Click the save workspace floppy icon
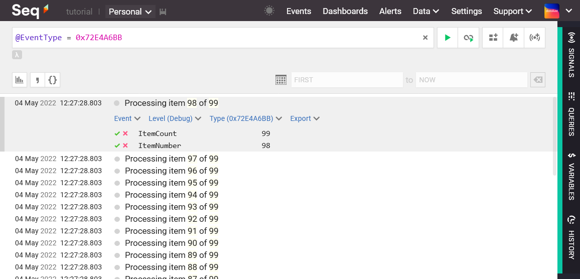Screen dimensions: 580x279 coord(163,12)
